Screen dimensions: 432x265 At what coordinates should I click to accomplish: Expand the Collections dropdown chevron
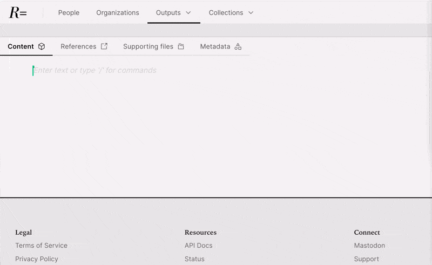tap(251, 12)
